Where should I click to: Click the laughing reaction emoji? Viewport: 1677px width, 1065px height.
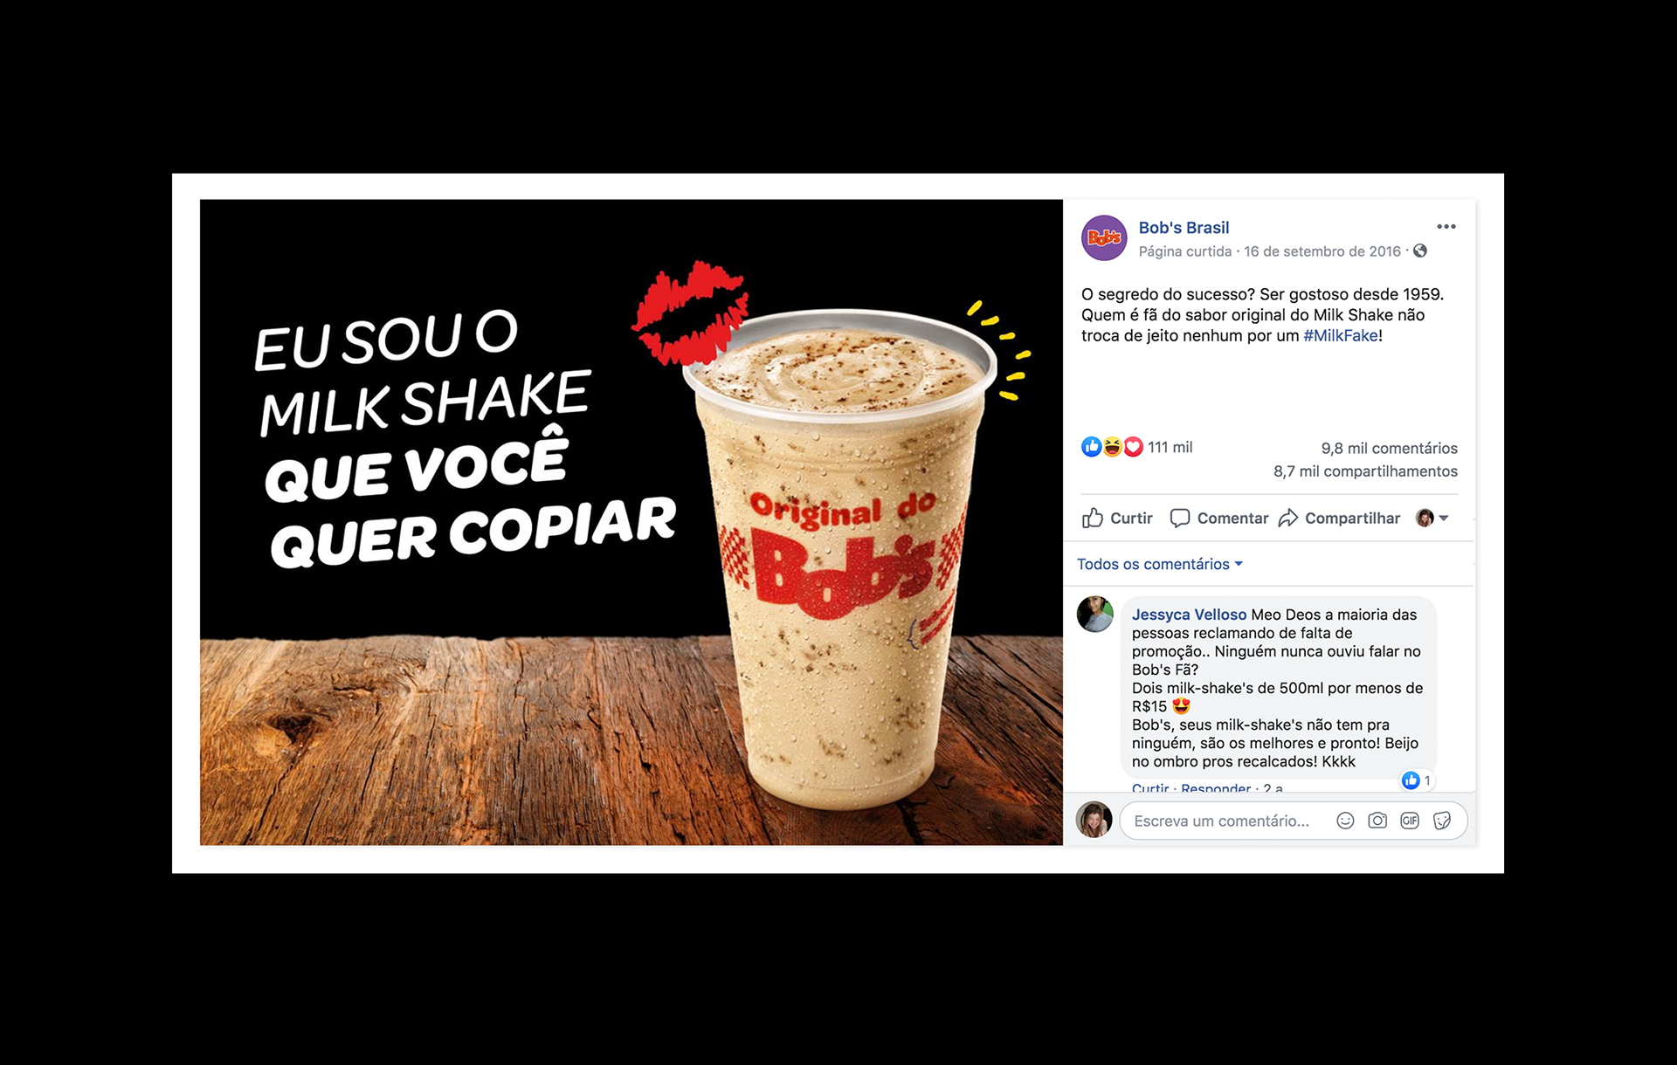(1113, 447)
